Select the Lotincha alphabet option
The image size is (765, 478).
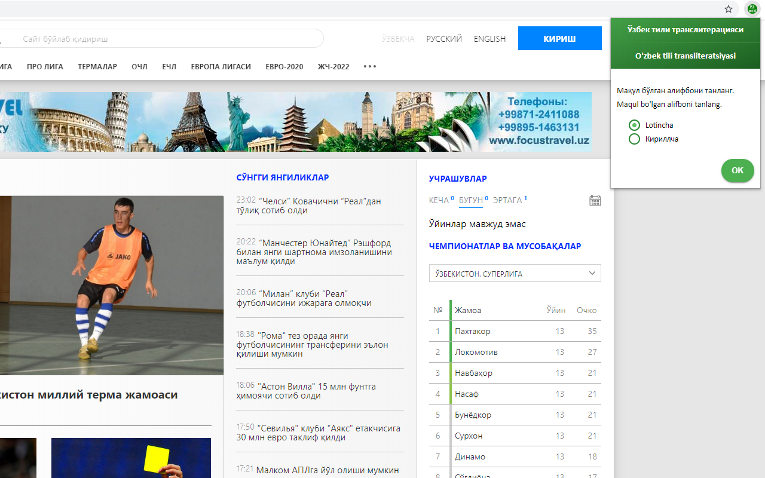pos(634,125)
